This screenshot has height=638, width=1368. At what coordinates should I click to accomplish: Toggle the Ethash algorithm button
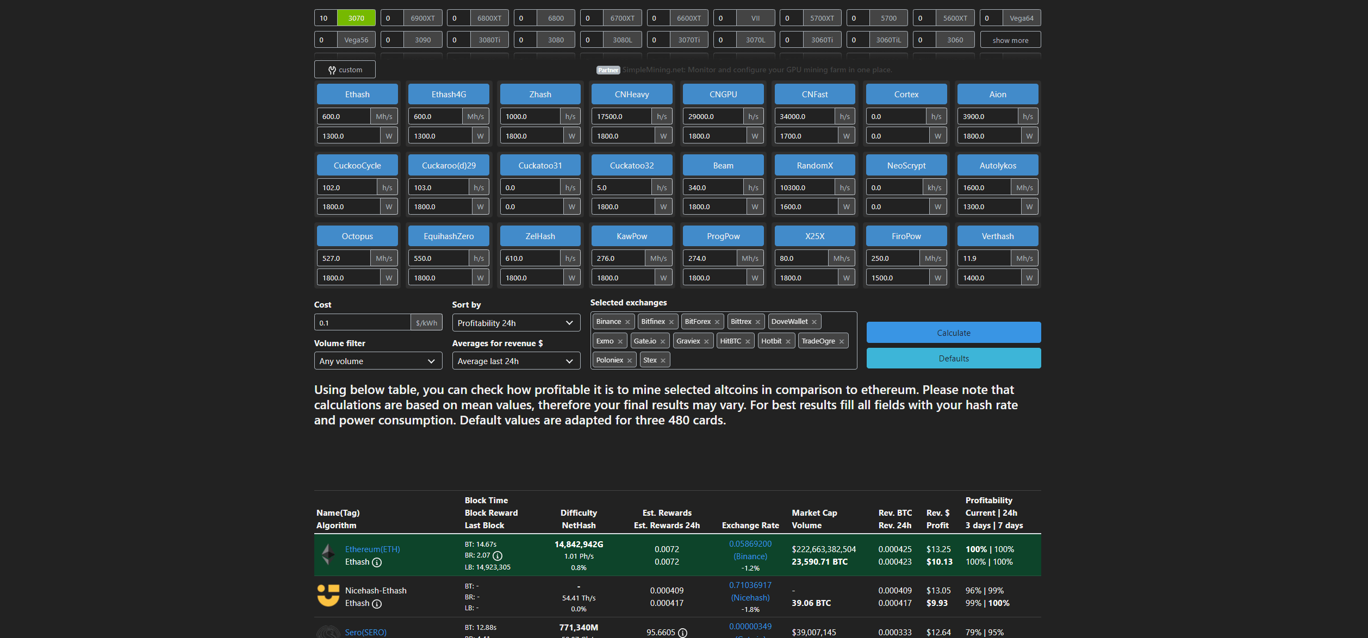pyautogui.click(x=357, y=95)
